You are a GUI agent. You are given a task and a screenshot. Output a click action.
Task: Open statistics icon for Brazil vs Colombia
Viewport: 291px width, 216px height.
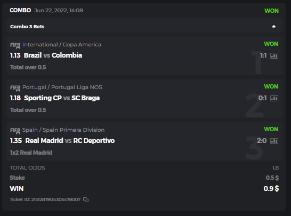click(274, 55)
